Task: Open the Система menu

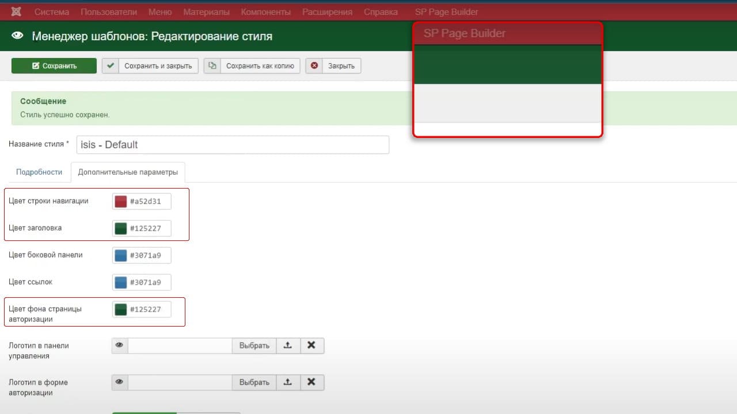Action: pyautogui.click(x=52, y=11)
